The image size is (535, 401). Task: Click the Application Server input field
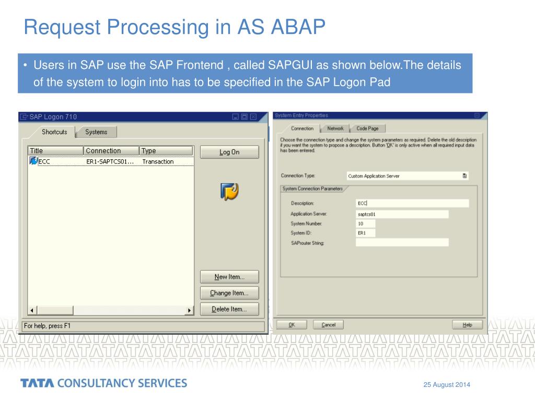402,214
